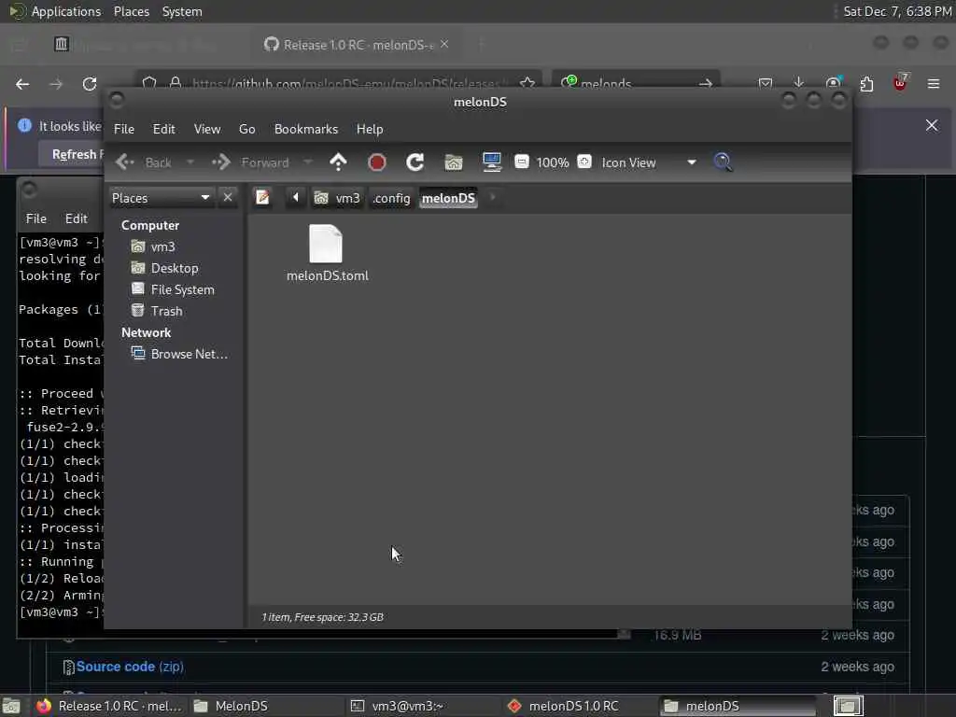Reload the Firefox page
Screen dimensions: 956x717
click(x=90, y=84)
